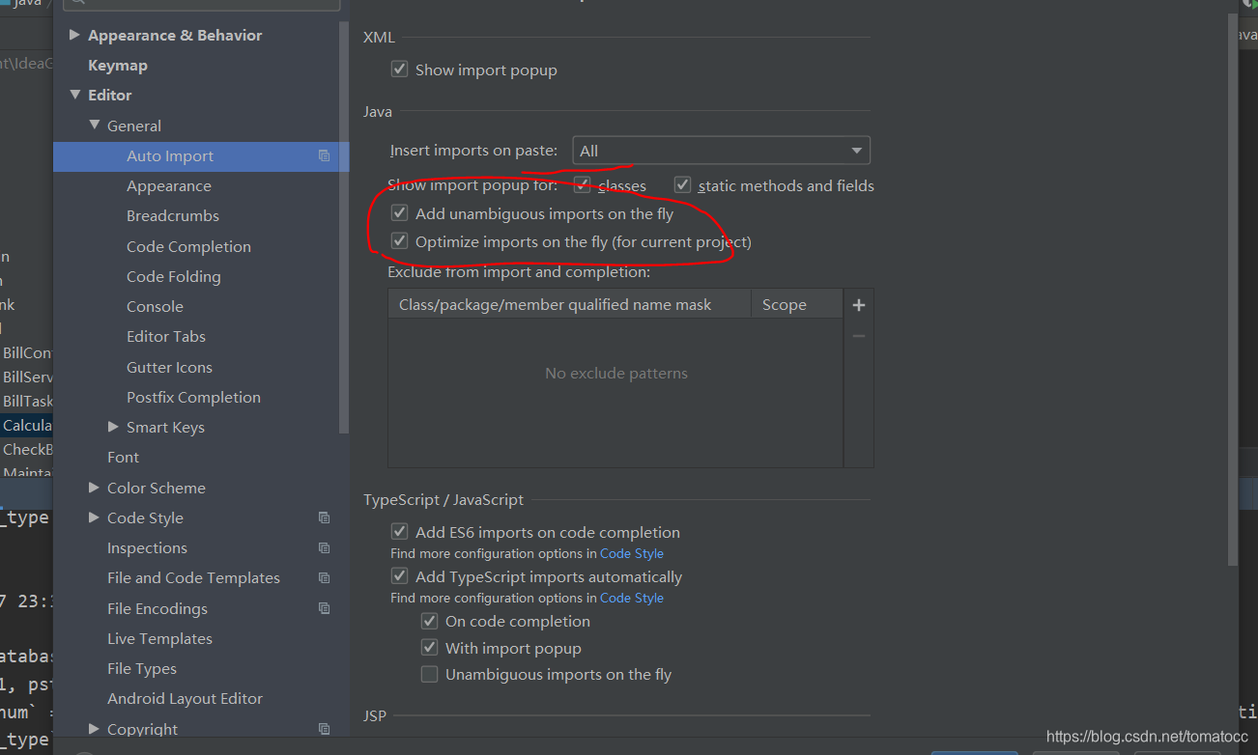Open File Types settings

tap(142, 668)
